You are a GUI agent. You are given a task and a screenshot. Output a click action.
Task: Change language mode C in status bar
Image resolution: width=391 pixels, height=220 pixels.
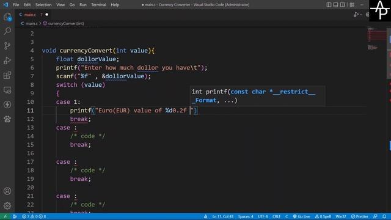click(x=287, y=216)
